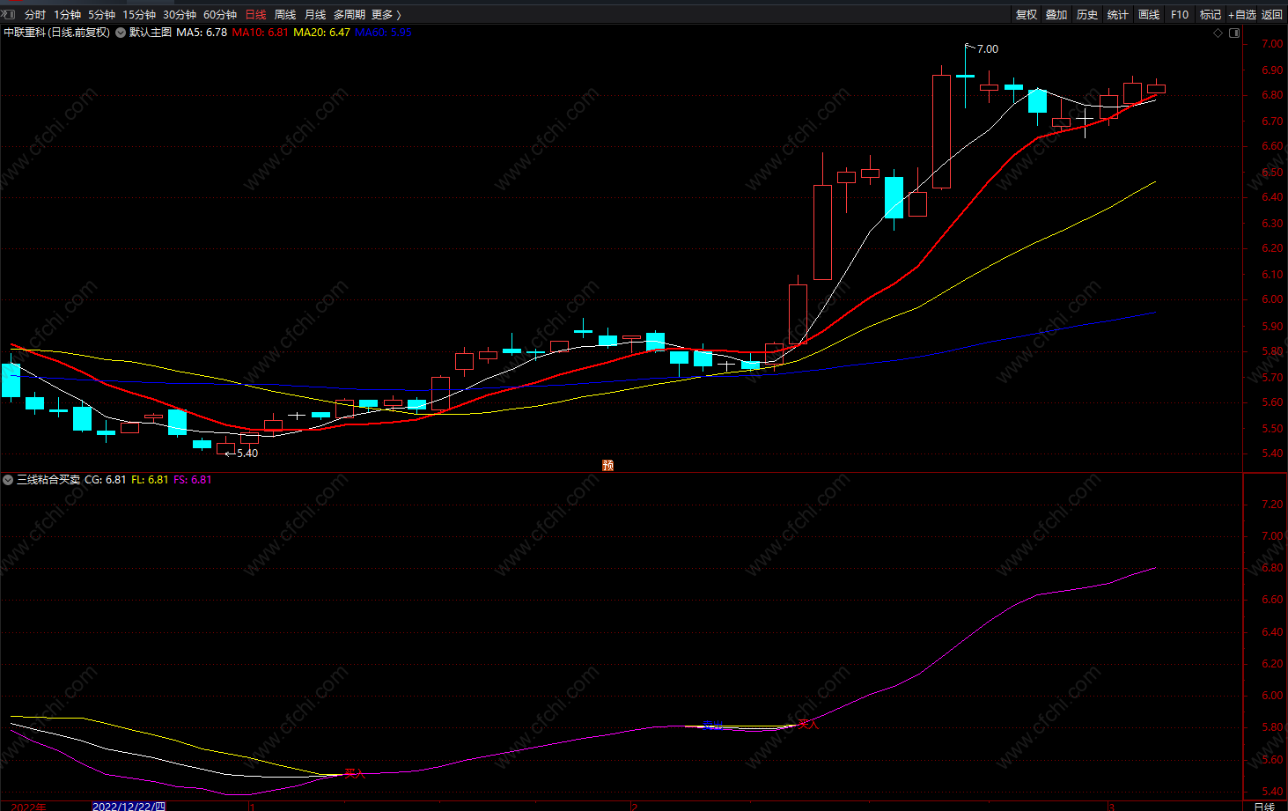This screenshot has height=811, width=1288.
Task: Click the CG: 6.81 value
Action: click(106, 480)
